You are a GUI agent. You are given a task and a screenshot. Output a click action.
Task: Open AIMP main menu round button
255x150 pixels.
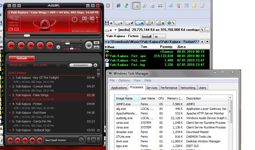[89, 45]
